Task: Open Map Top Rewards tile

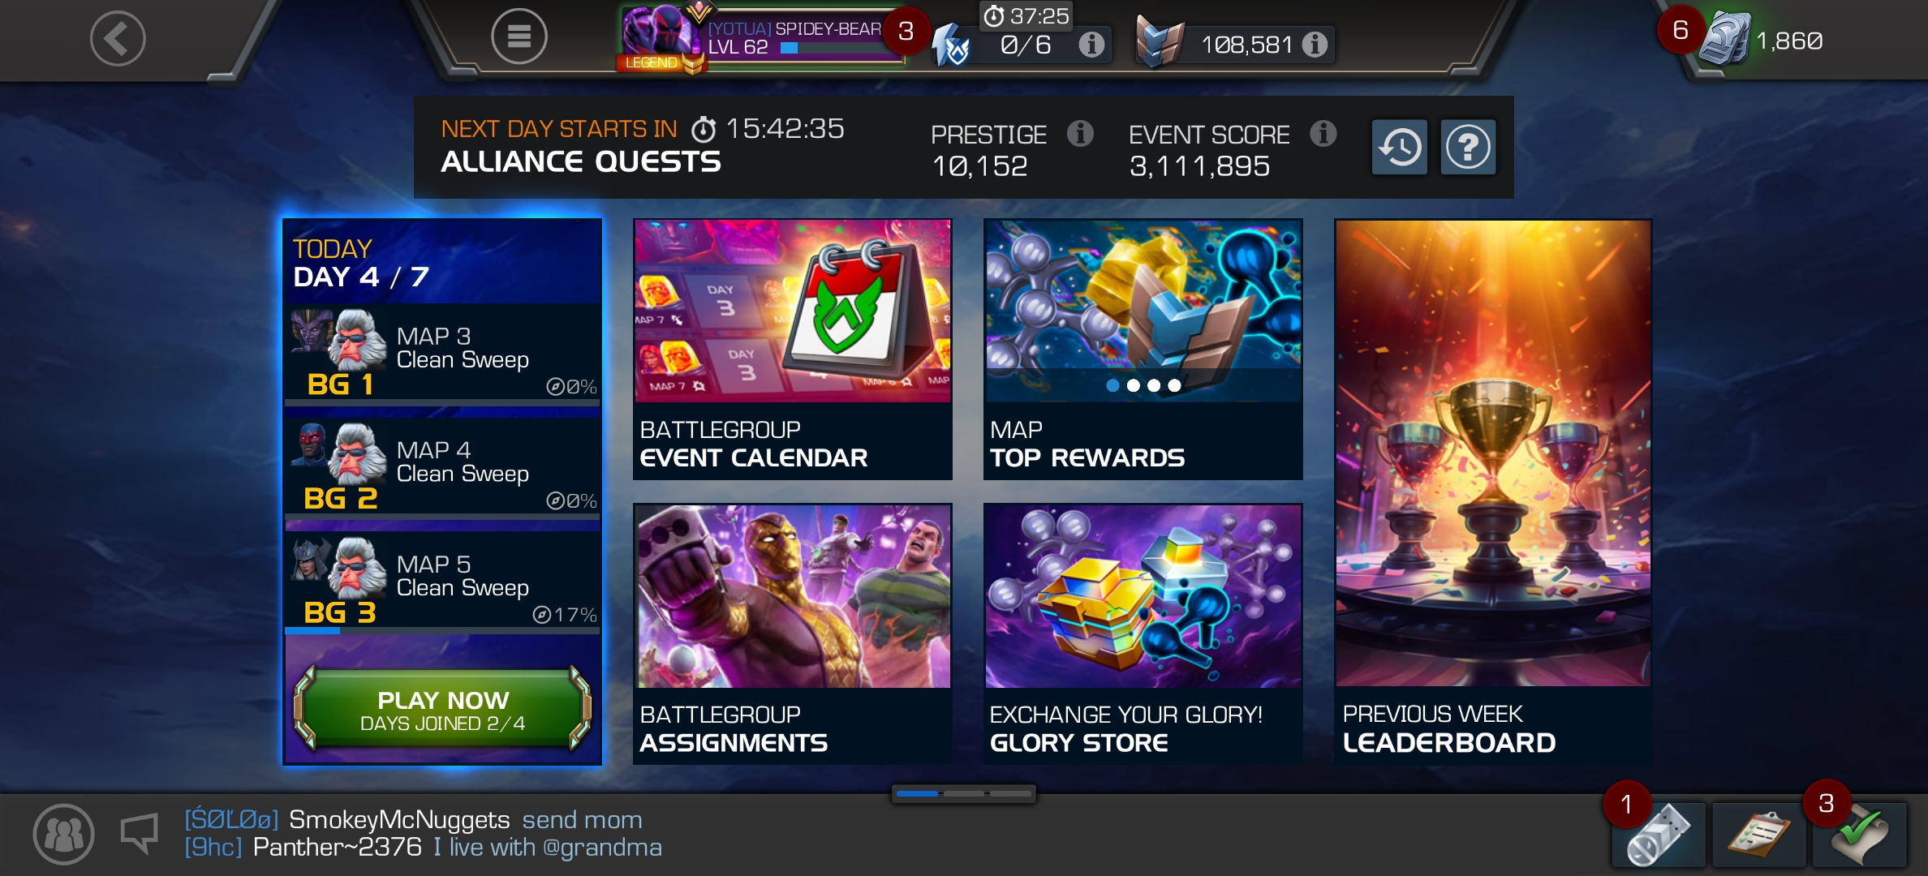Action: 1143,350
